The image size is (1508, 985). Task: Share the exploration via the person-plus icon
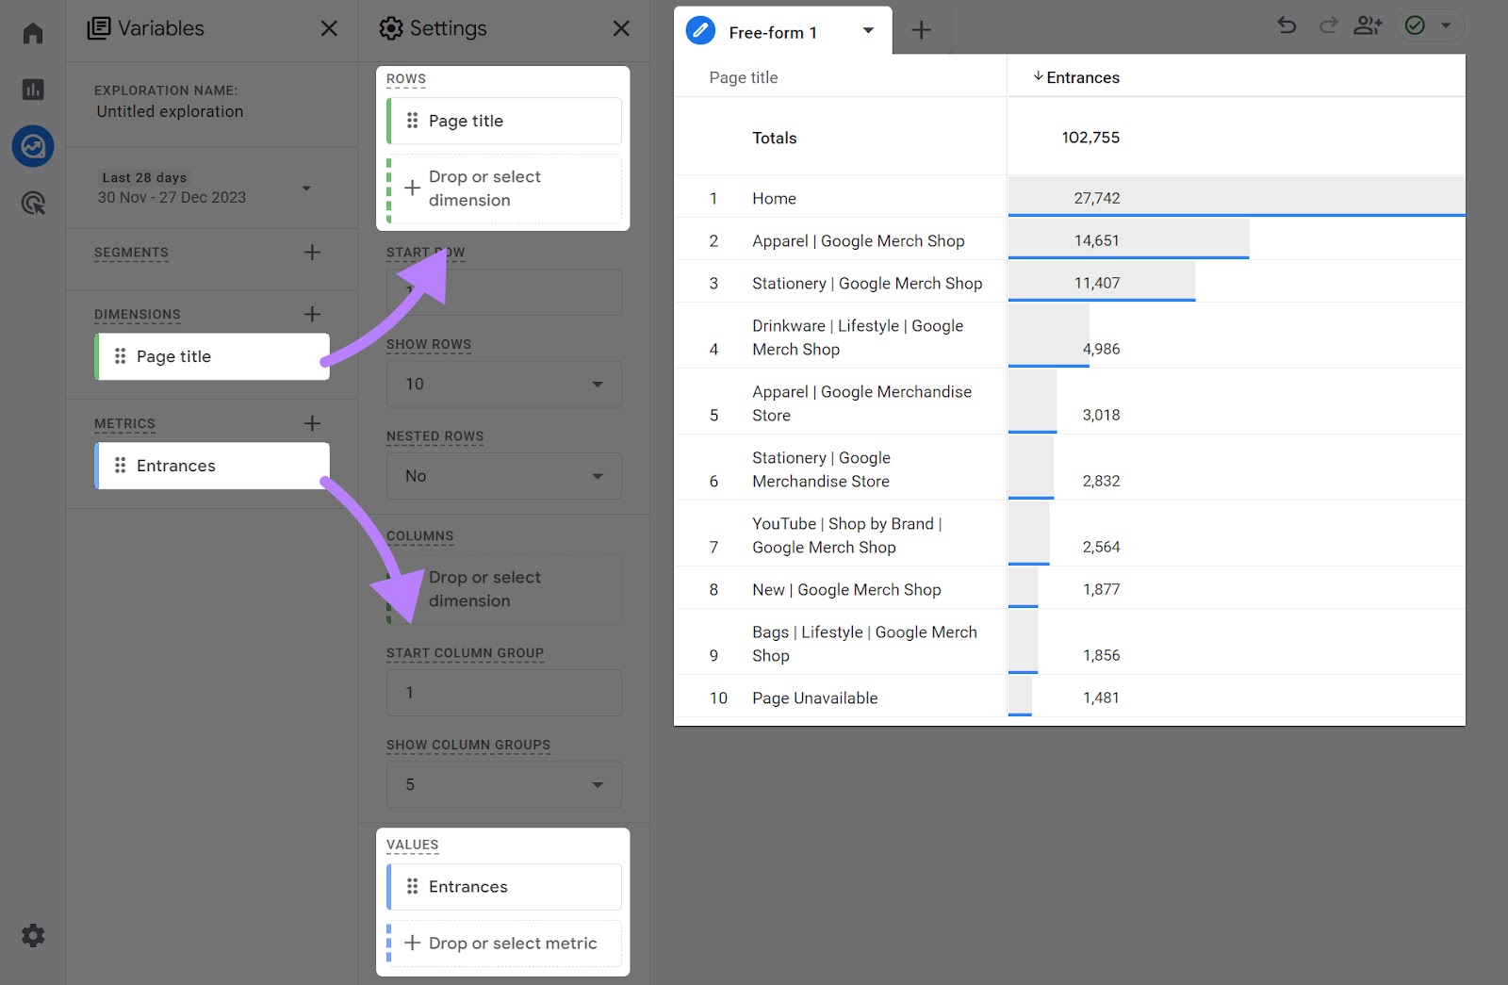tap(1368, 25)
